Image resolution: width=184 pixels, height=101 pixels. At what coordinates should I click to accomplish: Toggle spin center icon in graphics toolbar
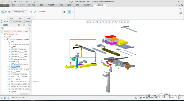(122, 22)
